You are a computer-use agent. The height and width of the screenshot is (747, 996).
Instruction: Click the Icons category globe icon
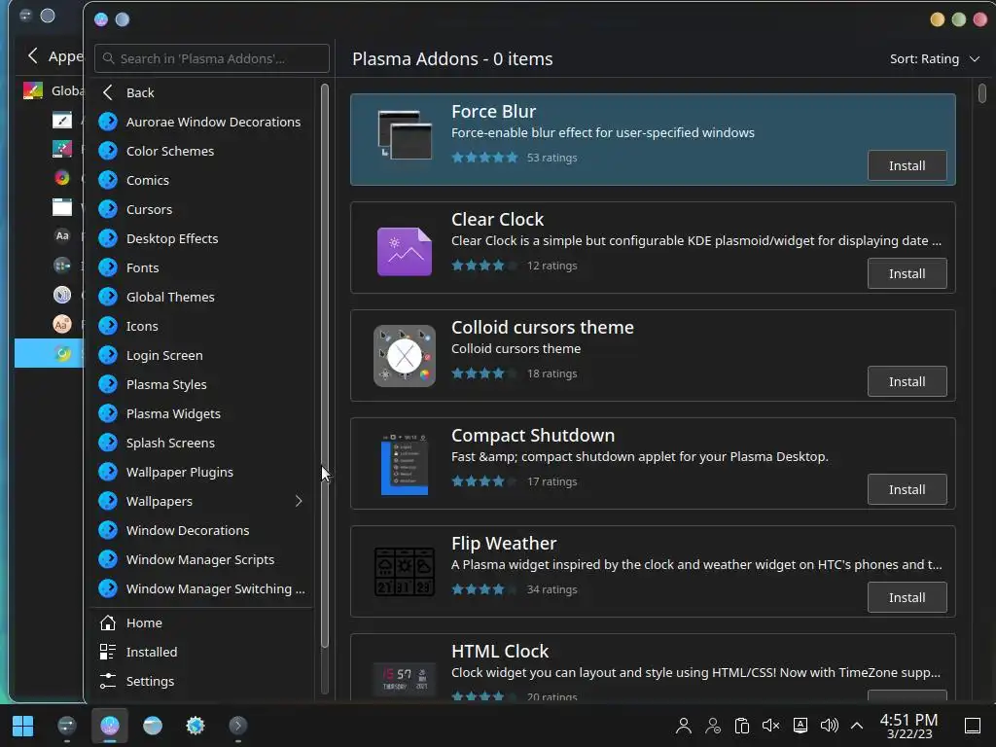tap(108, 327)
